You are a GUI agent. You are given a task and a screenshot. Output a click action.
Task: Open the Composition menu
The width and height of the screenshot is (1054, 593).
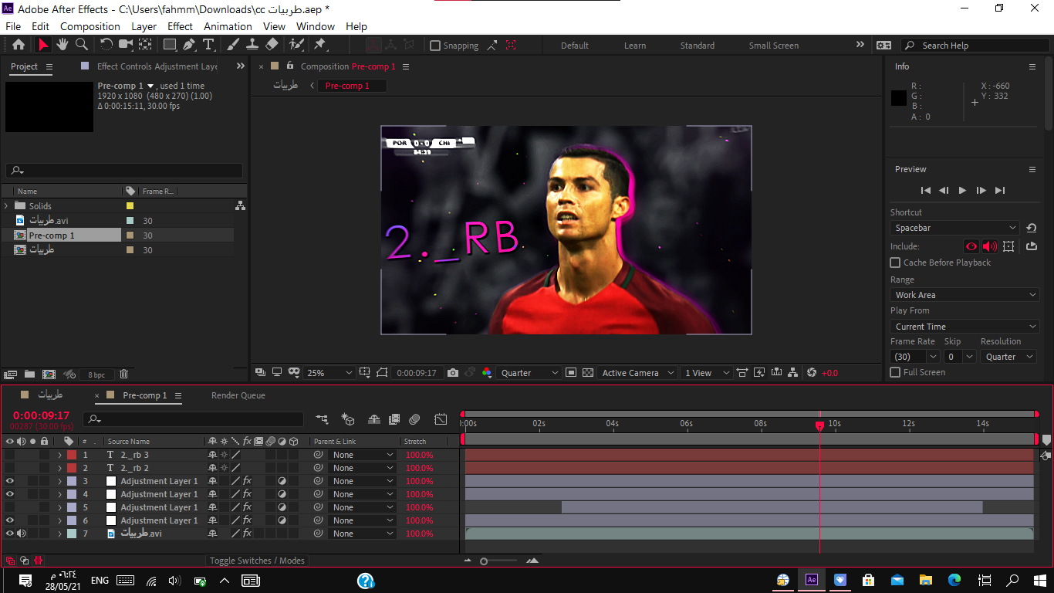click(90, 26)
